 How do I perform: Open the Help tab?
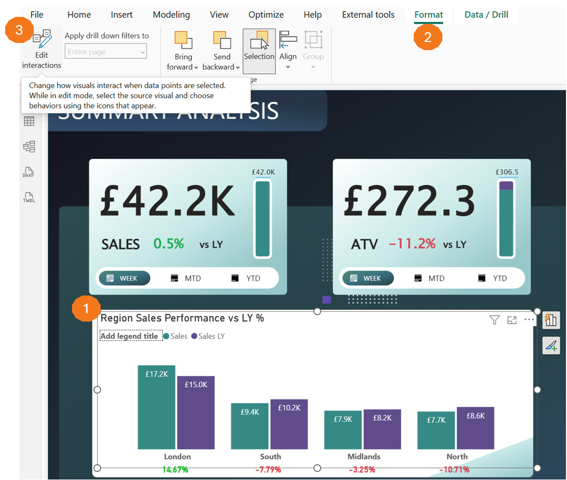(313, 14)
